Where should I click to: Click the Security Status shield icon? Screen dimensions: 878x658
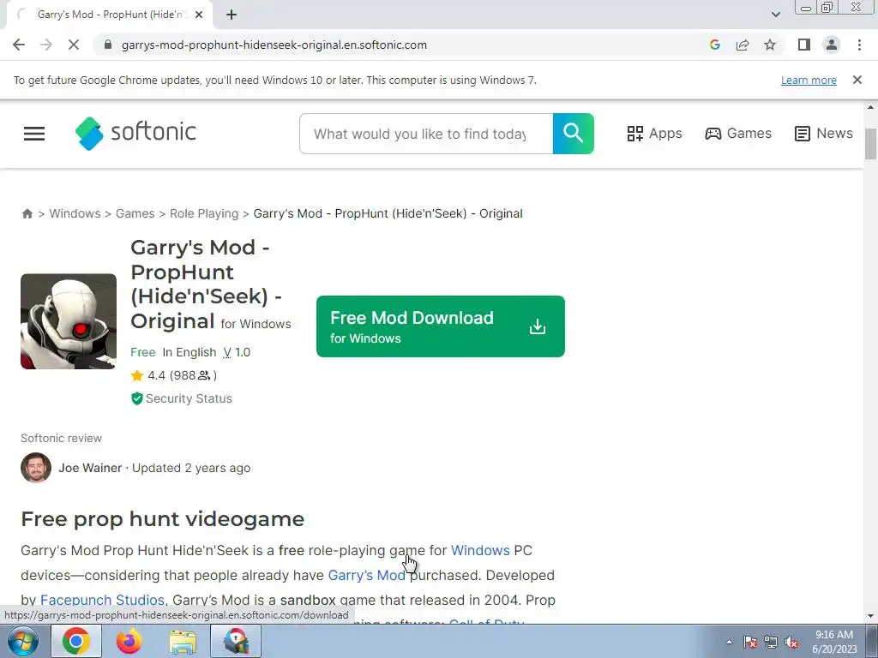pyautogui.click(x=136, y=398)
